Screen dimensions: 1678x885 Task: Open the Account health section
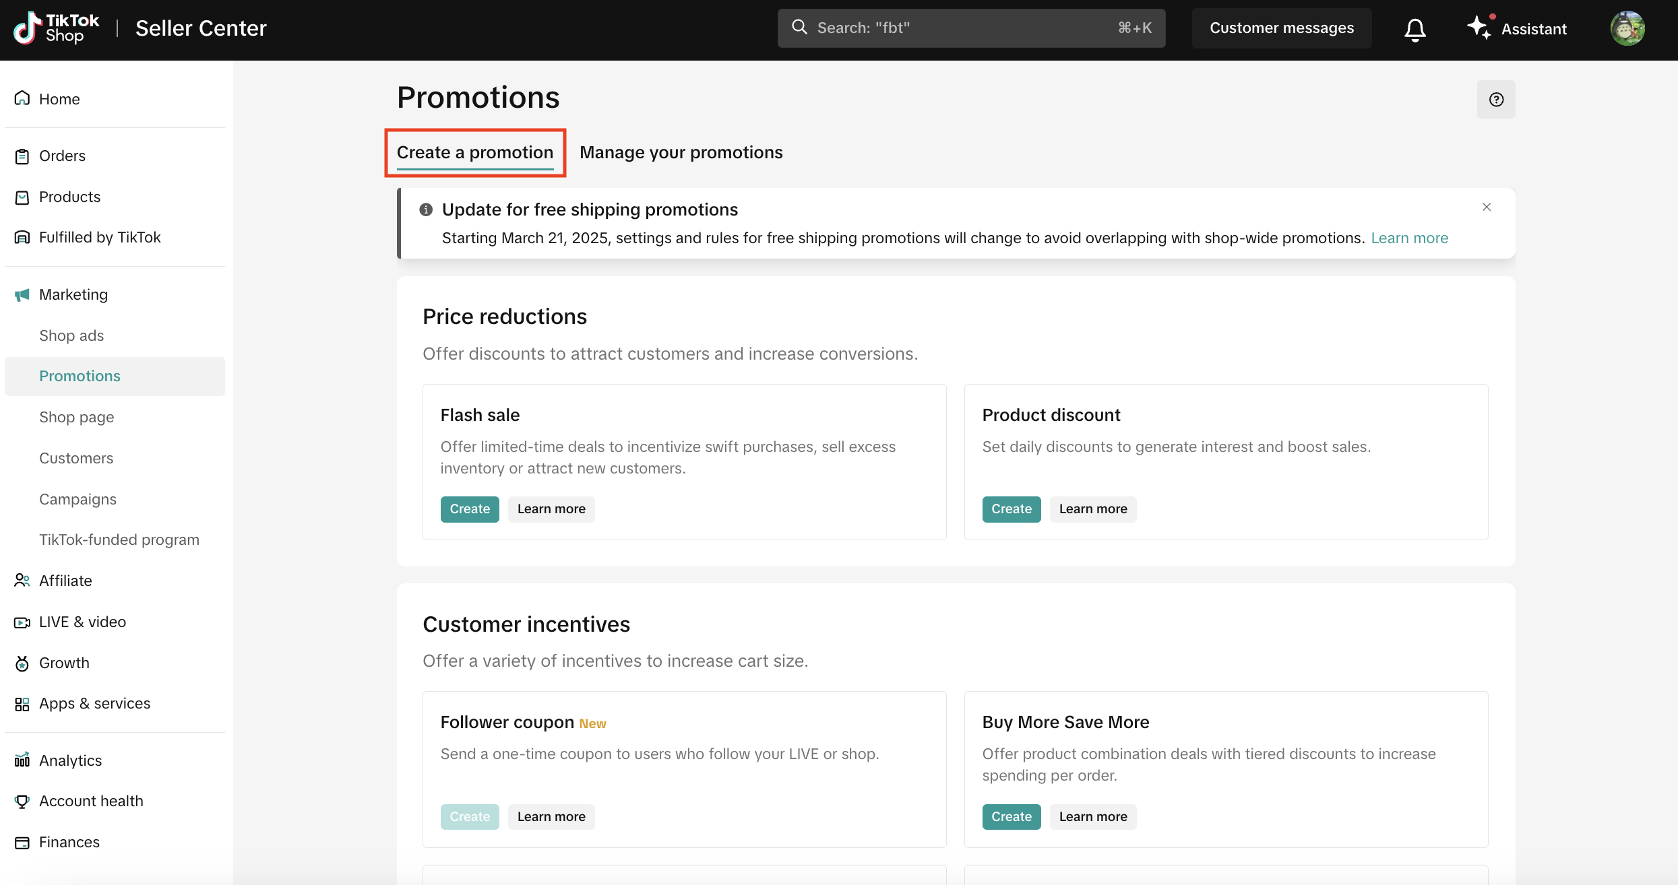[91, 801]
